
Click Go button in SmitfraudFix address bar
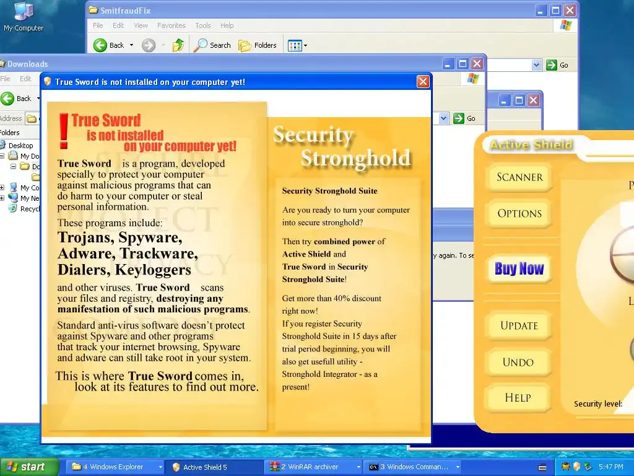pos(557,64)
